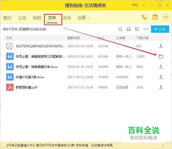Select file 学员必看！编辑指南常见问题解答...
Image resolution: width=172 pixels, height=149 pixels.
40,56
